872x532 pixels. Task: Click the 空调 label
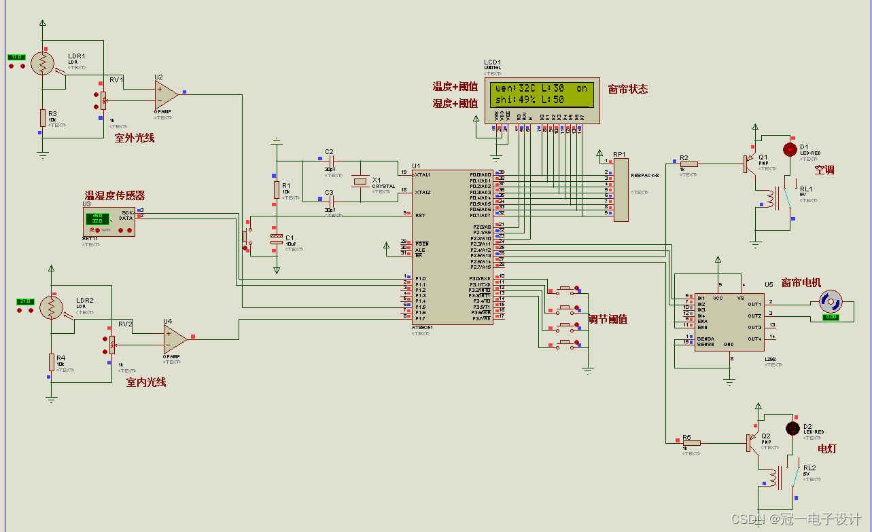click(x=824, y=170)
